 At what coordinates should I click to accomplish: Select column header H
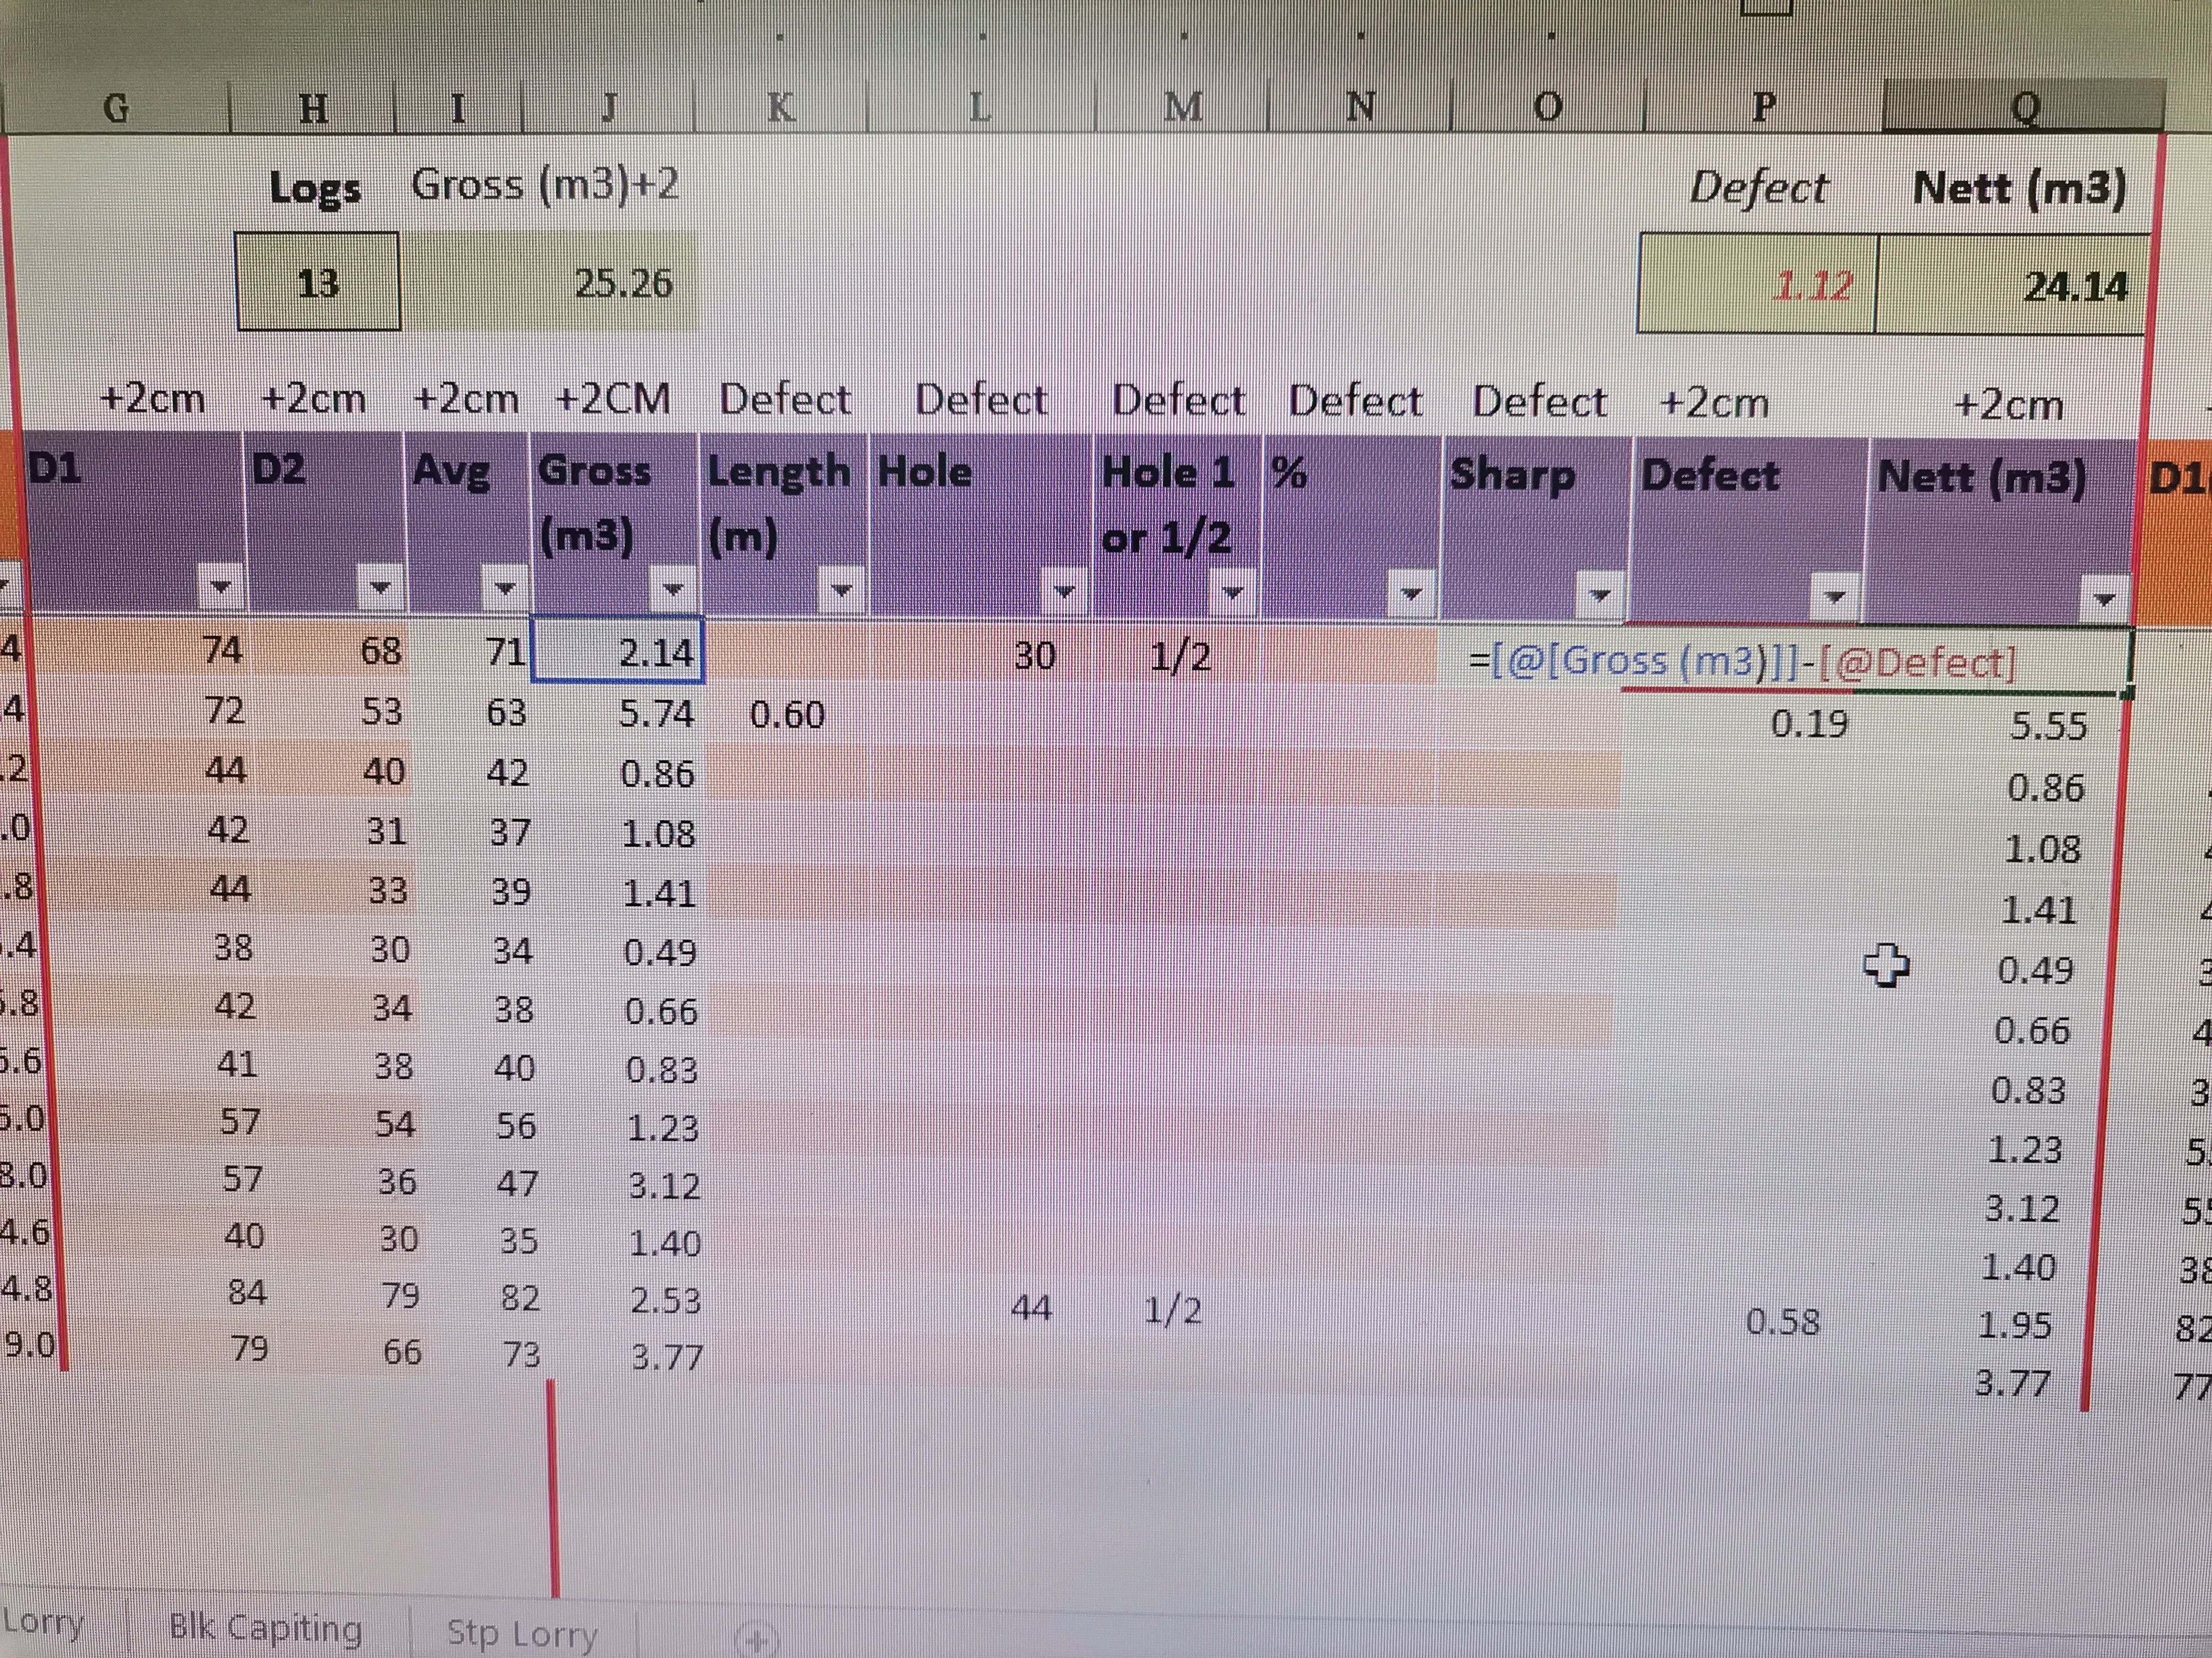click(x=313, y=107)
